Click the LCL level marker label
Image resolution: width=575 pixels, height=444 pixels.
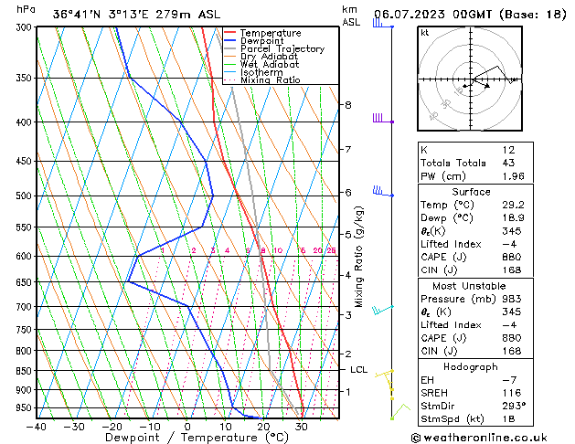[358, 370]
